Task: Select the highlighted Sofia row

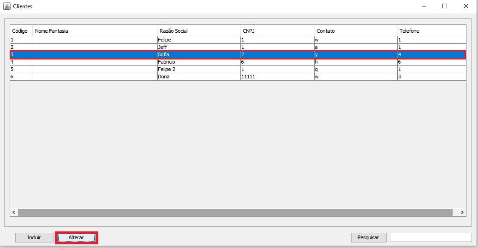Action: pos(238,54)
